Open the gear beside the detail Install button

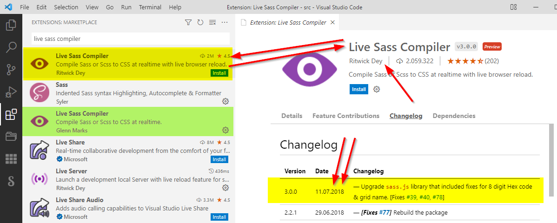tap(377, 89)
